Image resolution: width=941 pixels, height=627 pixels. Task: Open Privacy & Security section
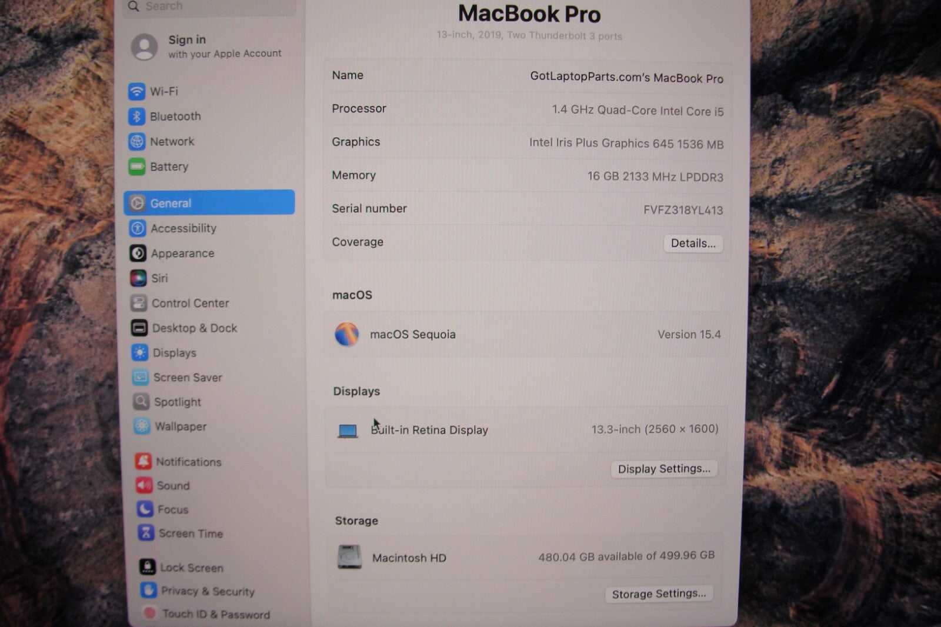point(208,591)
